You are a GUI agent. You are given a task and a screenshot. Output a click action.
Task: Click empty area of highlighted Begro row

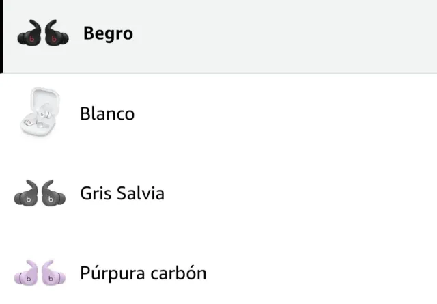point(287,36)
